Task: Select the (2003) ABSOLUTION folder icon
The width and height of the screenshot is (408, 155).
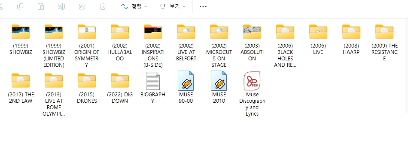Action: (x=252, y=32)
